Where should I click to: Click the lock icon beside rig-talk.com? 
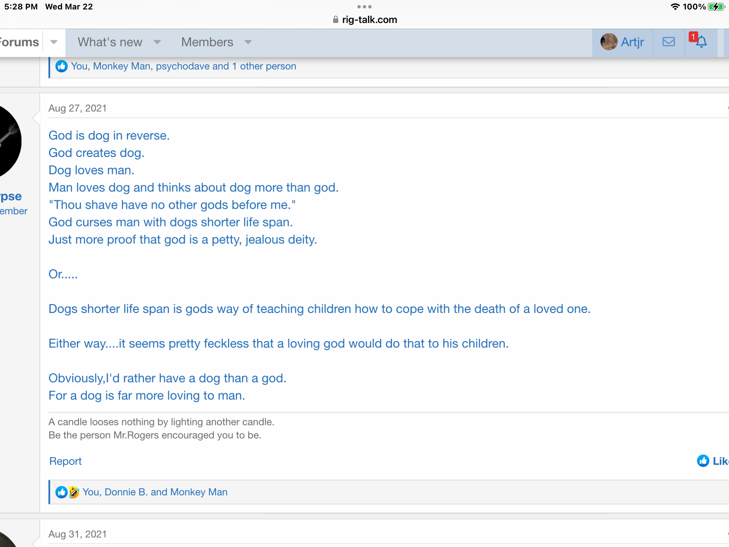click(x=335, y=20)
